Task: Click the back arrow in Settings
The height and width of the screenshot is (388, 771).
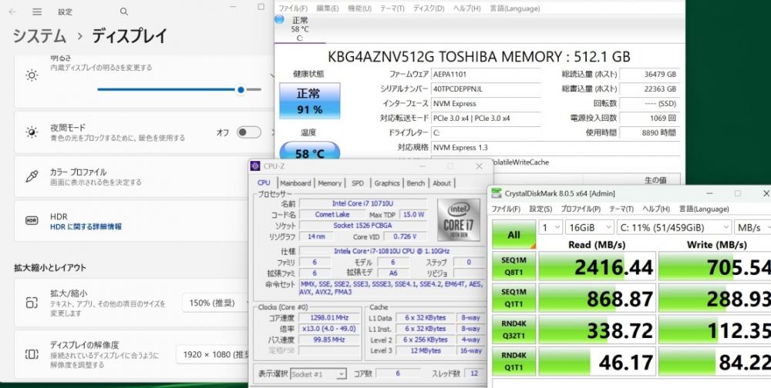Action: 12,12
